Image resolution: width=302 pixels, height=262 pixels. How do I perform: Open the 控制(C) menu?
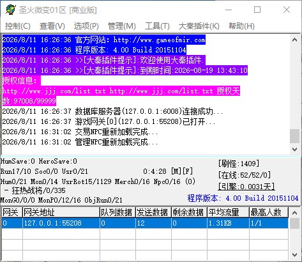point(18,26)
